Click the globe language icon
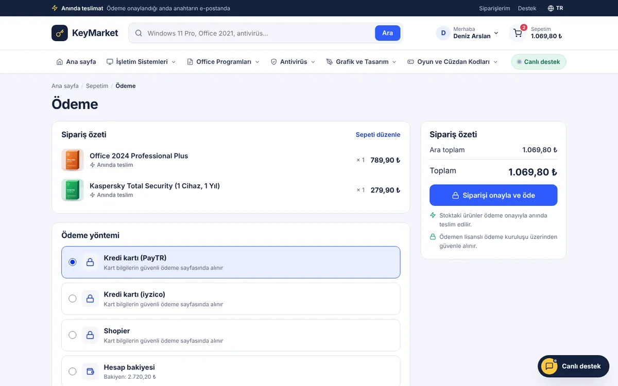 pyautogui.click(x=551, y=8)
